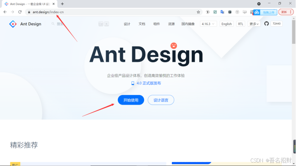Viewport: 296px width, 166px height.
Task: Click the 开始使用 button
Action: pos(131,100)
